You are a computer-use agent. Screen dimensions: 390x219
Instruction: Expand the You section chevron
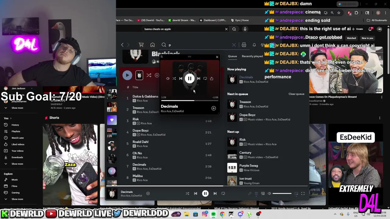pos(11,118)
